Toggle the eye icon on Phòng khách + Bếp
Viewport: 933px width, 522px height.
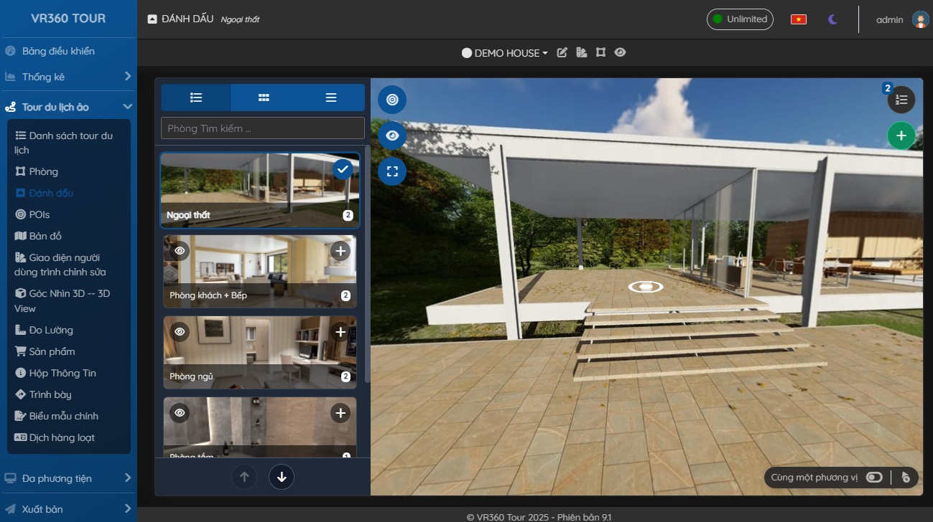coord(180,251)
